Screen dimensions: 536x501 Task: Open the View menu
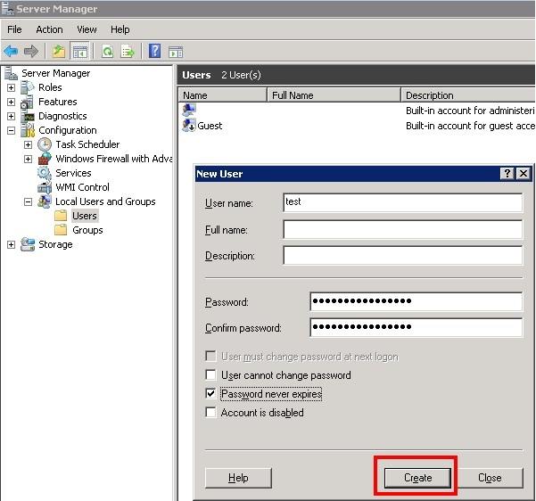[87, 29]
